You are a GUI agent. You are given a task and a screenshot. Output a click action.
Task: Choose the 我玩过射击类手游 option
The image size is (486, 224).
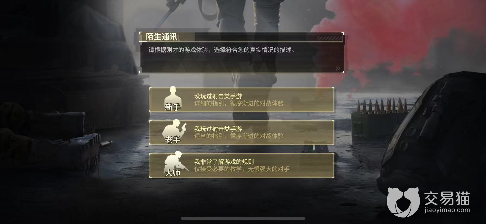tap(242, 133)
